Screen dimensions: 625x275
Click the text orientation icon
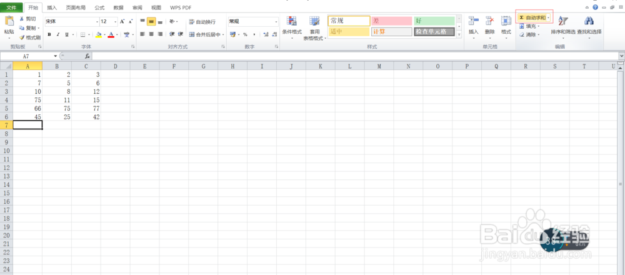[x=172, y=21]
